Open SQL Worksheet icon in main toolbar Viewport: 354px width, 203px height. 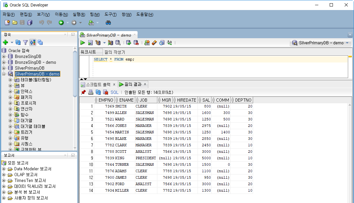pyautogui.click(x=91, y=23)
